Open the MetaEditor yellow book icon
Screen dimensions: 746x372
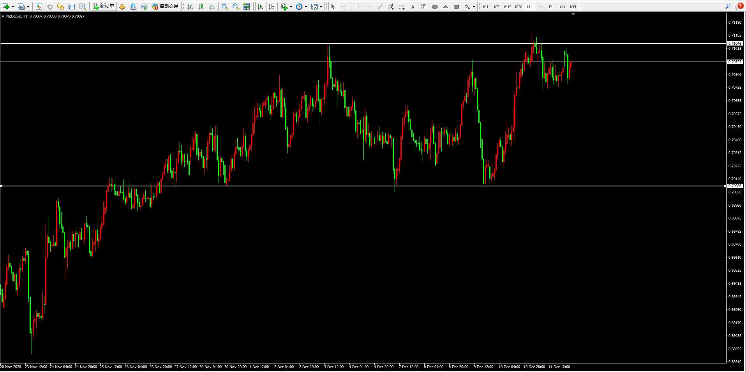pyautogui.click(x=122, y=7)
